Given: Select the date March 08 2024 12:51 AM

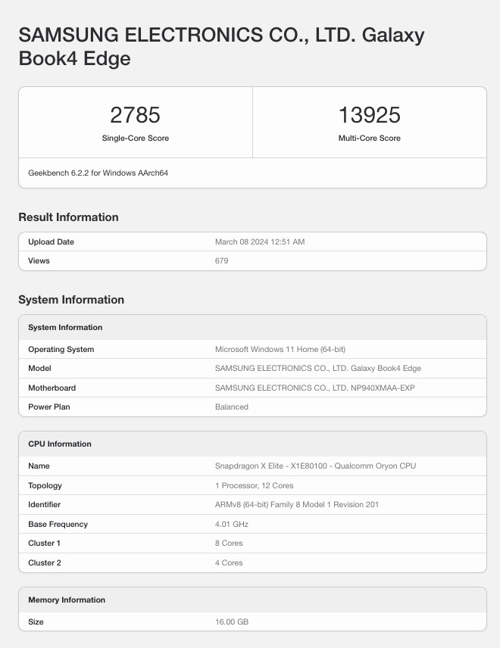Looking at the screenshot, I should (260, 241).
